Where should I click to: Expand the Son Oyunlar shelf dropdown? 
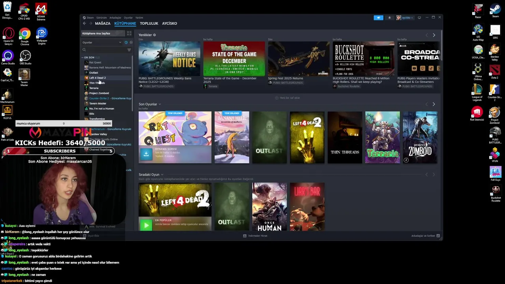coord(160,105)
